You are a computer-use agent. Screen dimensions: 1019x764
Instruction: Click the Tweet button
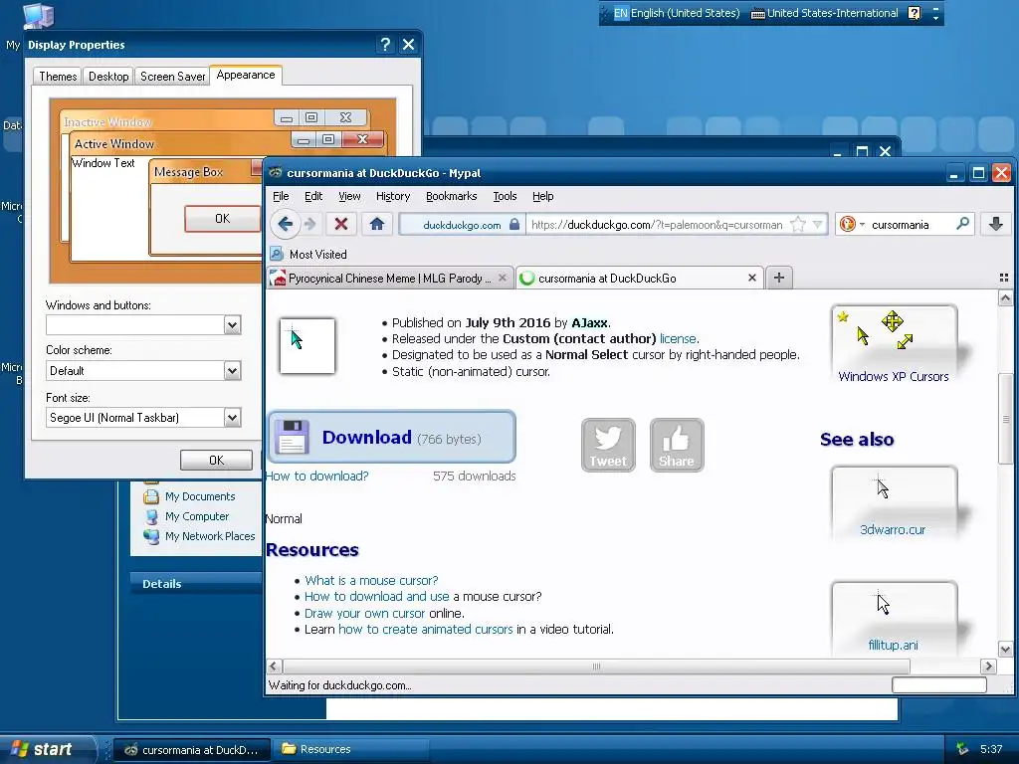click(x=608, y=445)
